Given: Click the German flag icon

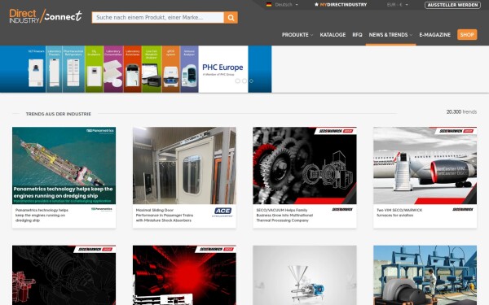Looking at the screenshot, I should [x=269, y=5].
